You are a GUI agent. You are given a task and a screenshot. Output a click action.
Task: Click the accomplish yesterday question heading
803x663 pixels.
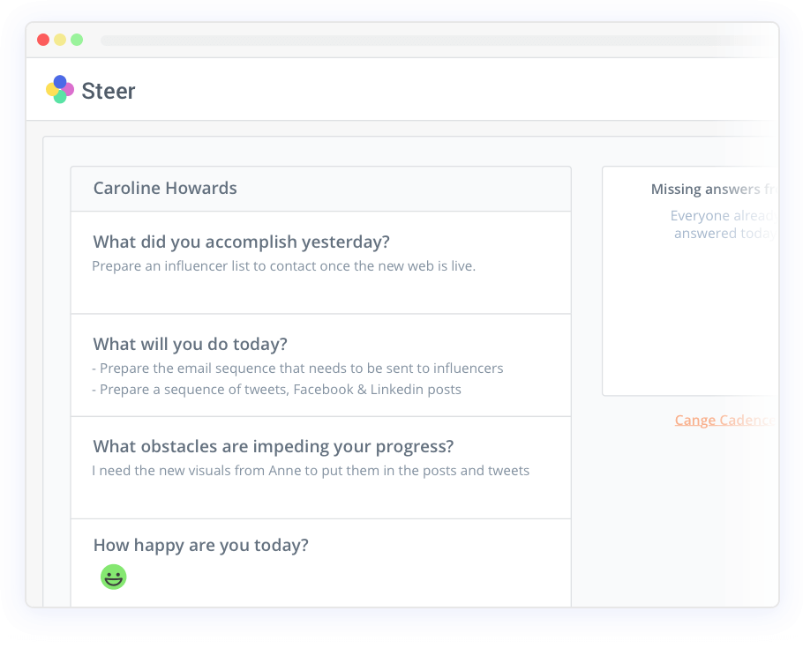[x=241, y=242]
